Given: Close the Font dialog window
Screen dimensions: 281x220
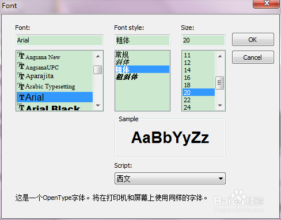Looking at the screenshot, I should [267, 3].
